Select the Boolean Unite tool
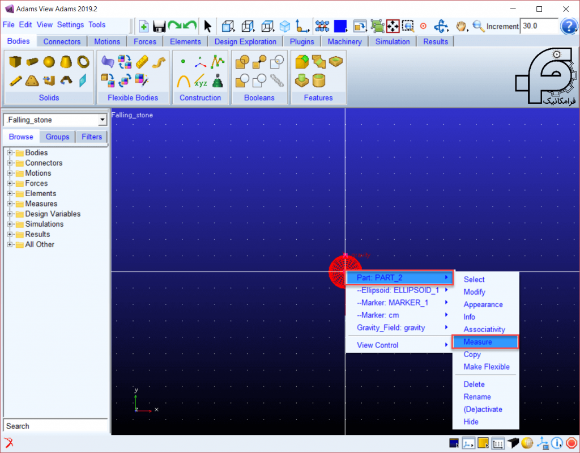 (x=242, y=61)
